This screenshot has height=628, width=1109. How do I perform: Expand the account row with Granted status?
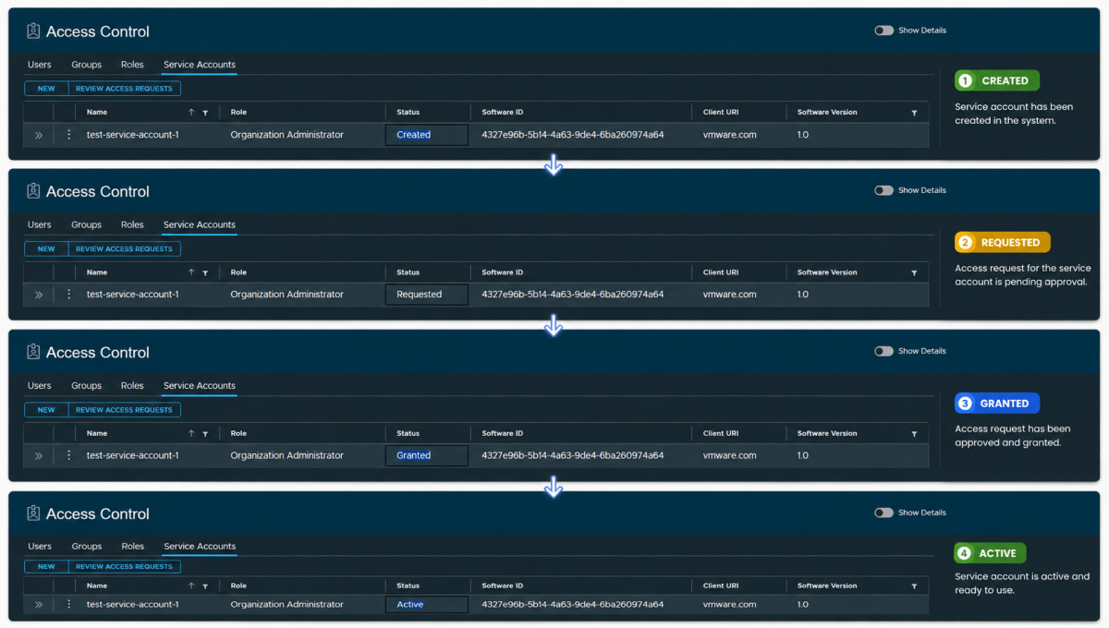coord(39,455)
